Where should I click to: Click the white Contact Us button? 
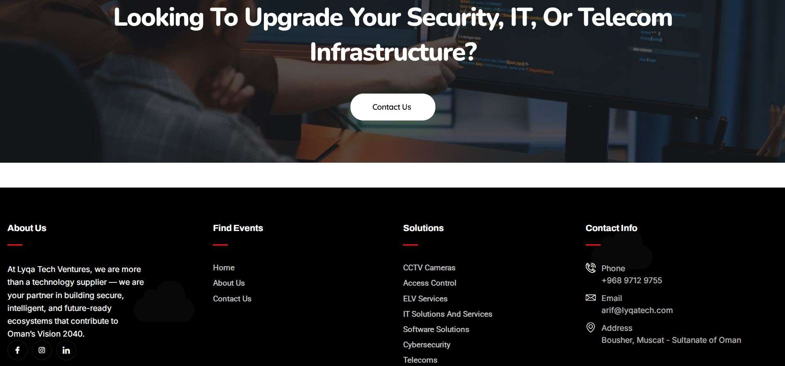(393, 107)
